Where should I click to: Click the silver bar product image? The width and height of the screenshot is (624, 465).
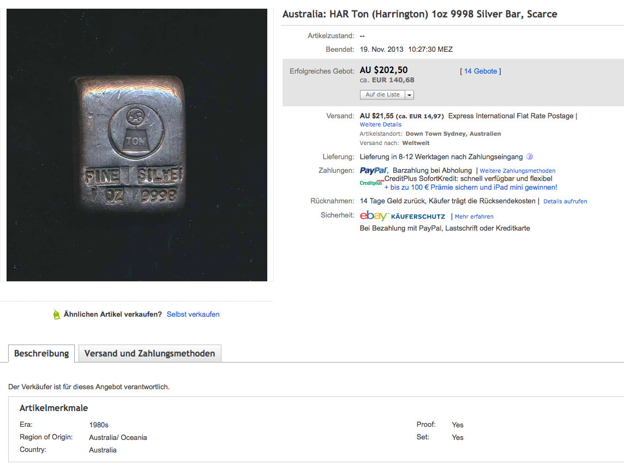(136, 145)
